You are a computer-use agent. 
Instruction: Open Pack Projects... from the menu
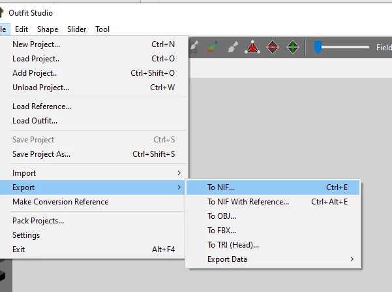click(93, 221)
